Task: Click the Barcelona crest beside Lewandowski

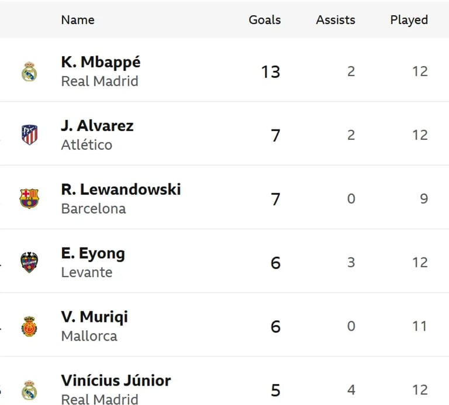Action: (29, 198)
